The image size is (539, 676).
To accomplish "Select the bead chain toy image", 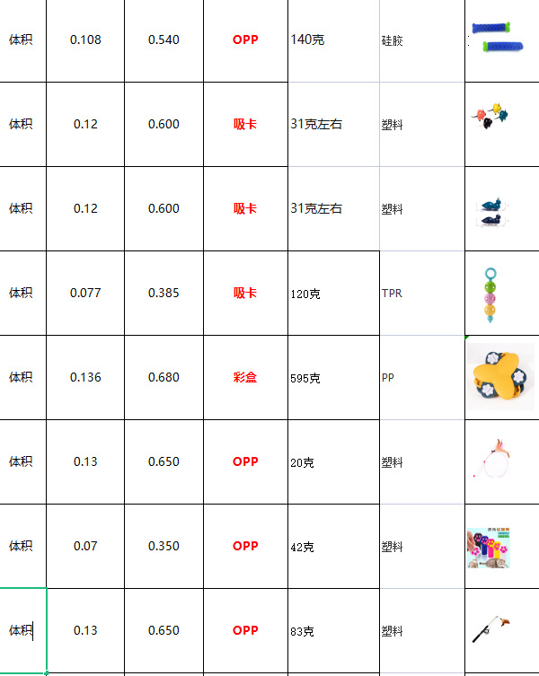I will pyautogui.click(x=490, y=294).
